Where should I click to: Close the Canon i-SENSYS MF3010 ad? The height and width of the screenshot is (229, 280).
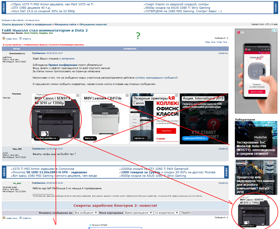(78, 96)
